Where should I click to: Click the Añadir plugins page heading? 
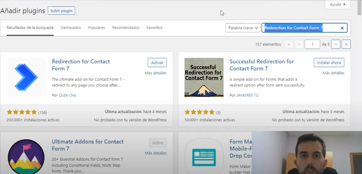pos(23,11)
